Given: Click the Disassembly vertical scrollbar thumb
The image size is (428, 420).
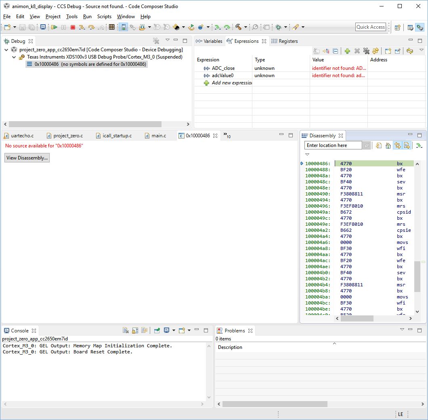Looking at the screenshot, I should (x=417, y=274).
